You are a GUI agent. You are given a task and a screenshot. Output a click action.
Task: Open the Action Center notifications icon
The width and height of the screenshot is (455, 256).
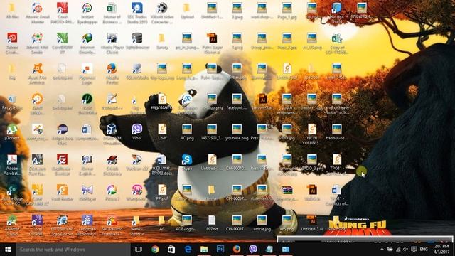point(414,250)
